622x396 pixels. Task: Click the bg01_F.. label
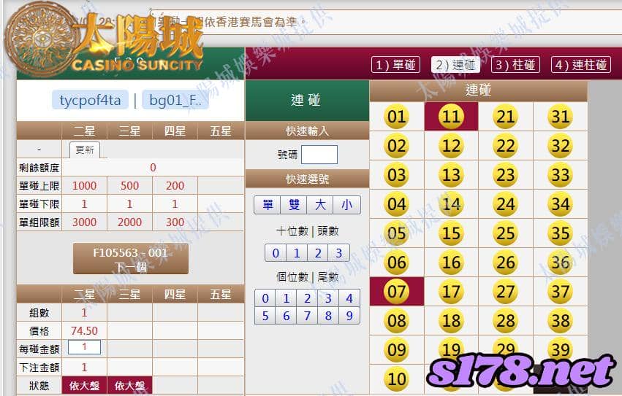175,100
